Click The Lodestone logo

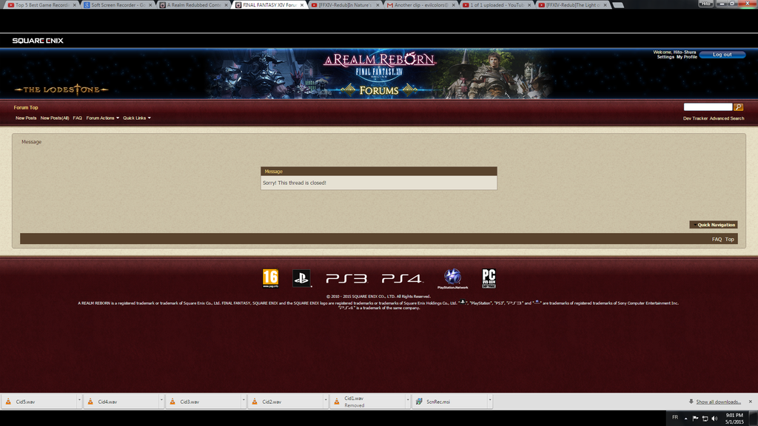pos(61,89)
